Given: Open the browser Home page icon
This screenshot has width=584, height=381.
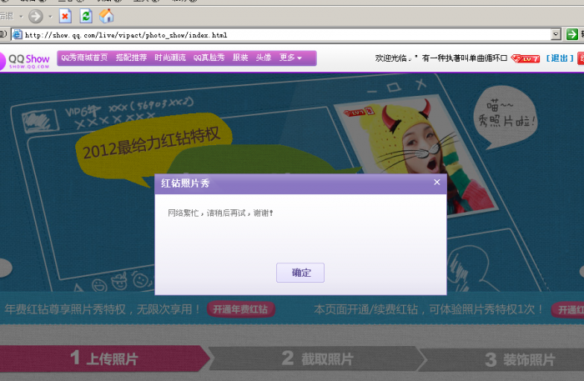Looking at the screenshot, I should [x=107, y=16].
